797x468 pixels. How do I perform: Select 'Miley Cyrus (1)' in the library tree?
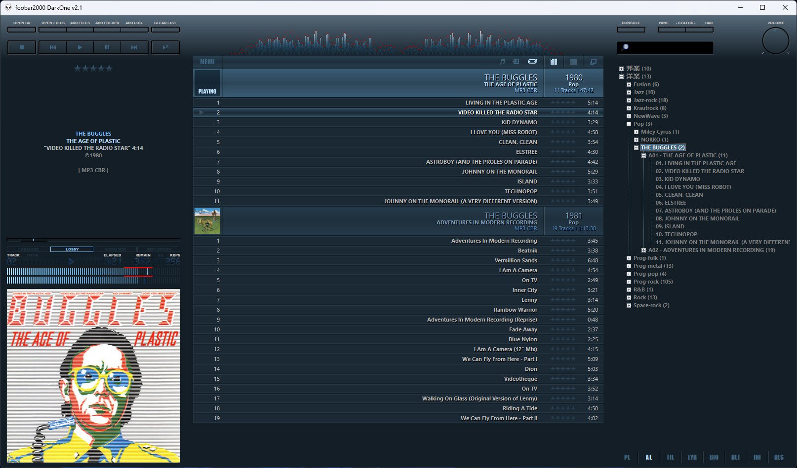pyautogui.click(x=660, y=132)
